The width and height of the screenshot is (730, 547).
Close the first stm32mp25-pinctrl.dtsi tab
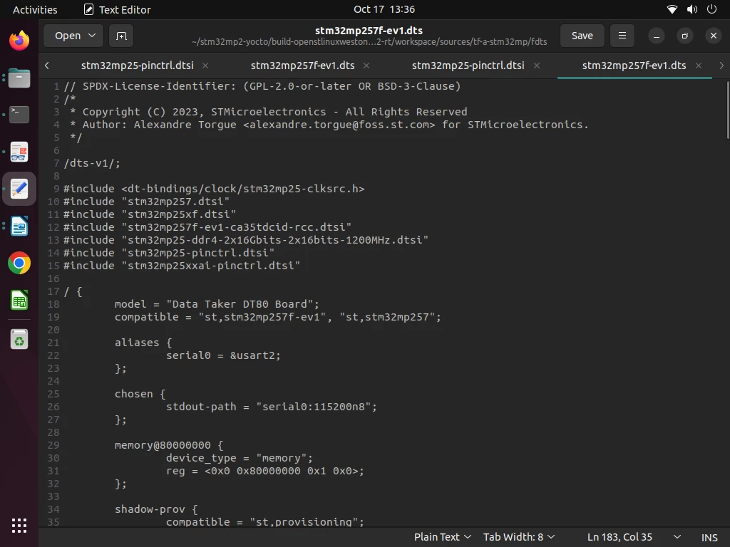[x=205, y=66]
